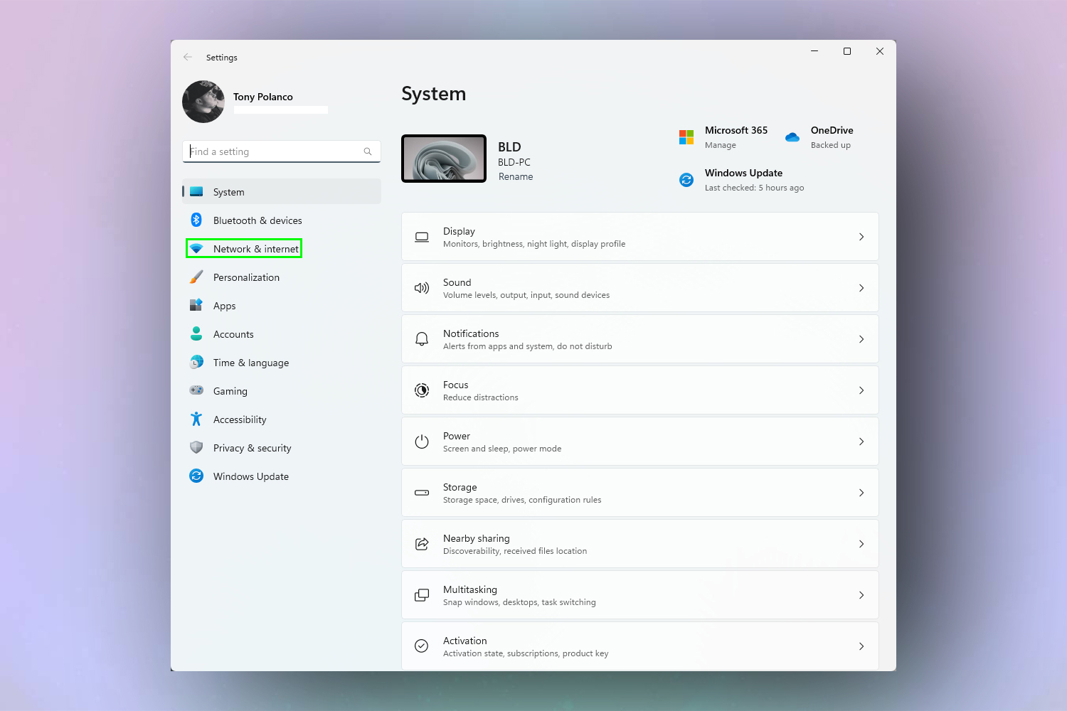The image size is (1067, 711).
Task: Click the Bluetooth & devices icon
Action: click(196, 220)
